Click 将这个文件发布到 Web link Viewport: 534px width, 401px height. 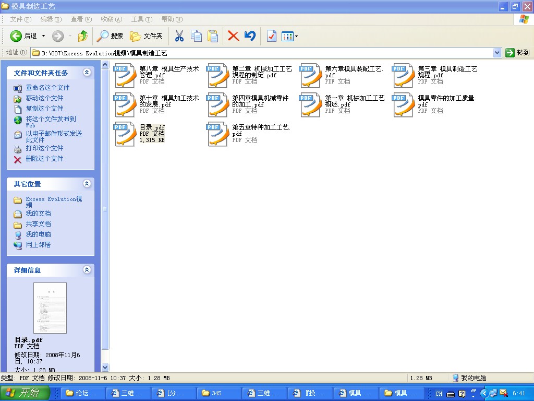pyautogui.click(x=51, y=122)
